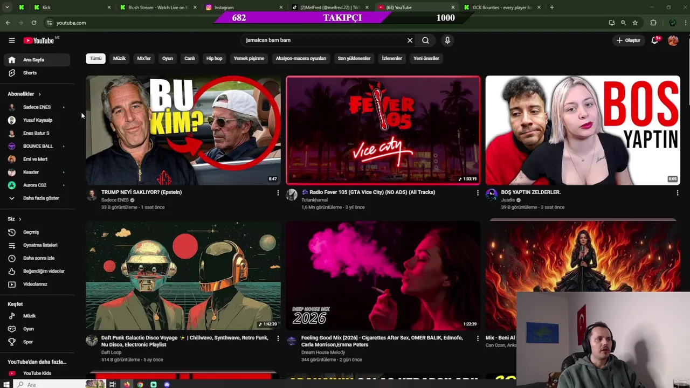
Task: Open options for Feeling Good Mix video
Action: coord(478,338)
